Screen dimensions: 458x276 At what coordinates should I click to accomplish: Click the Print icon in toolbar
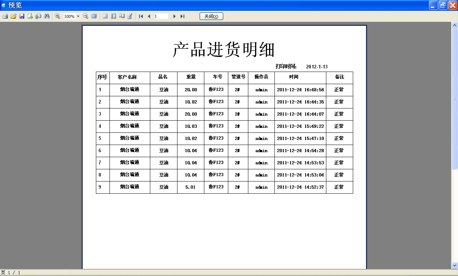tap(5, 16)
